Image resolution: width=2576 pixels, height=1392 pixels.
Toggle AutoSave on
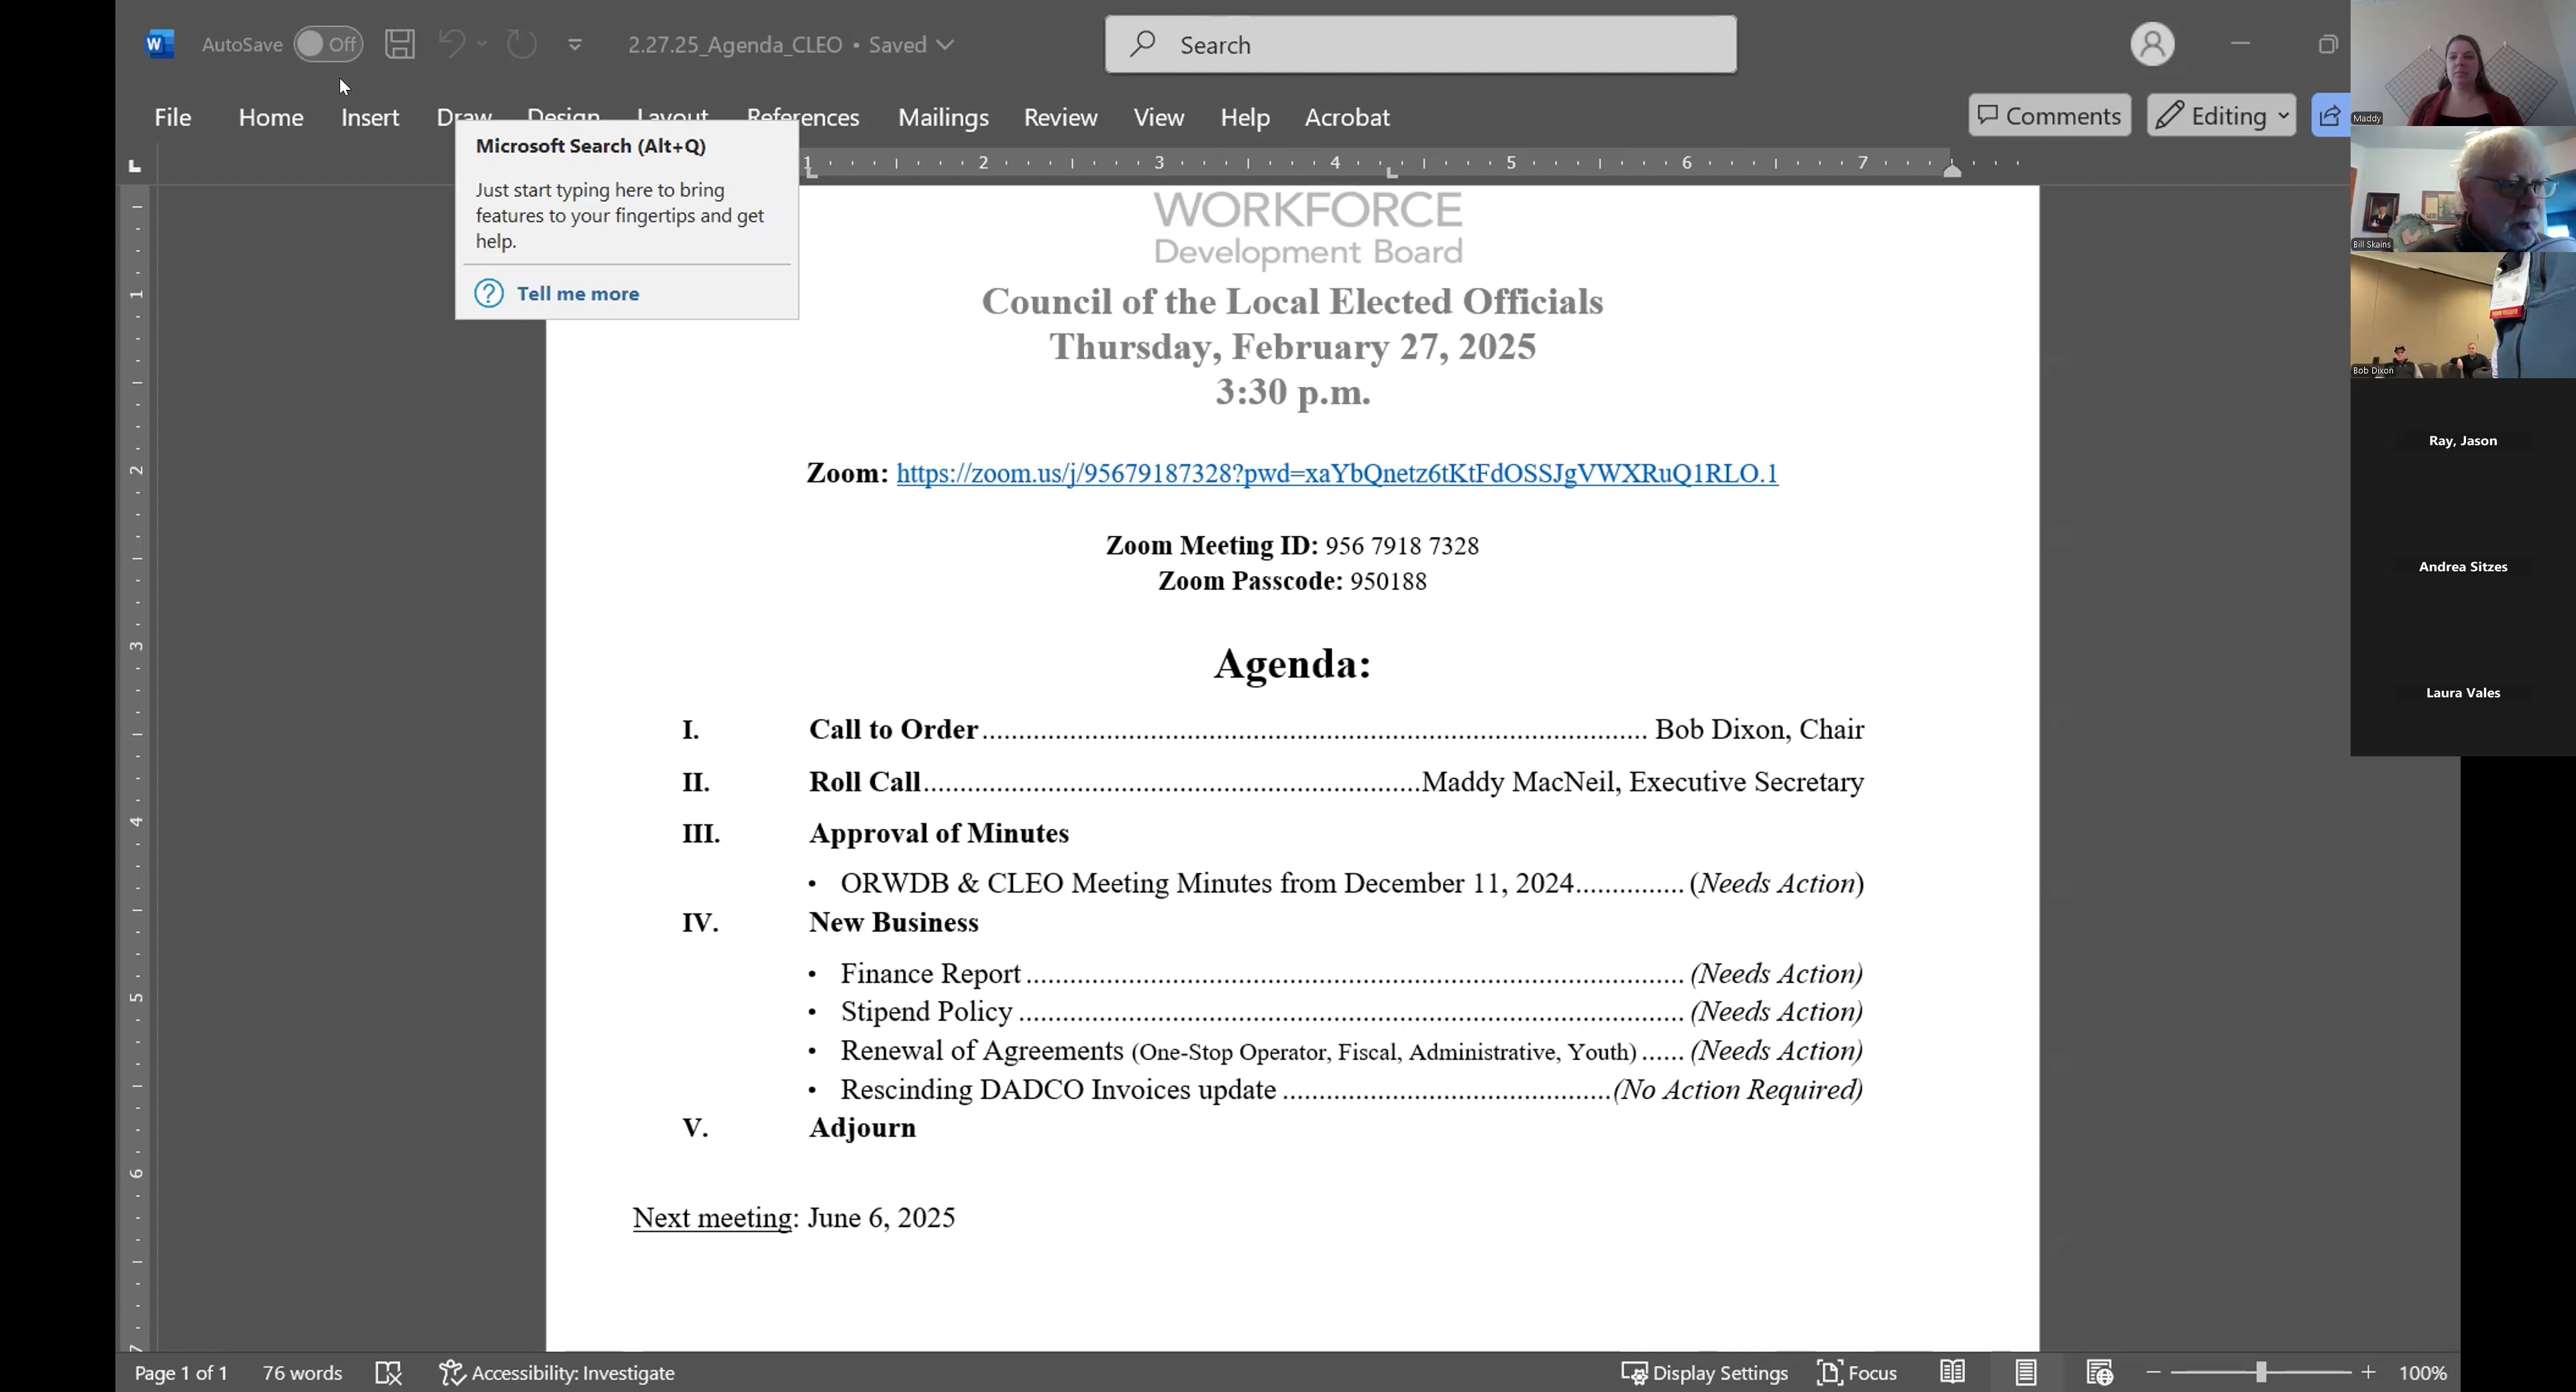click(x=327, y=44)
